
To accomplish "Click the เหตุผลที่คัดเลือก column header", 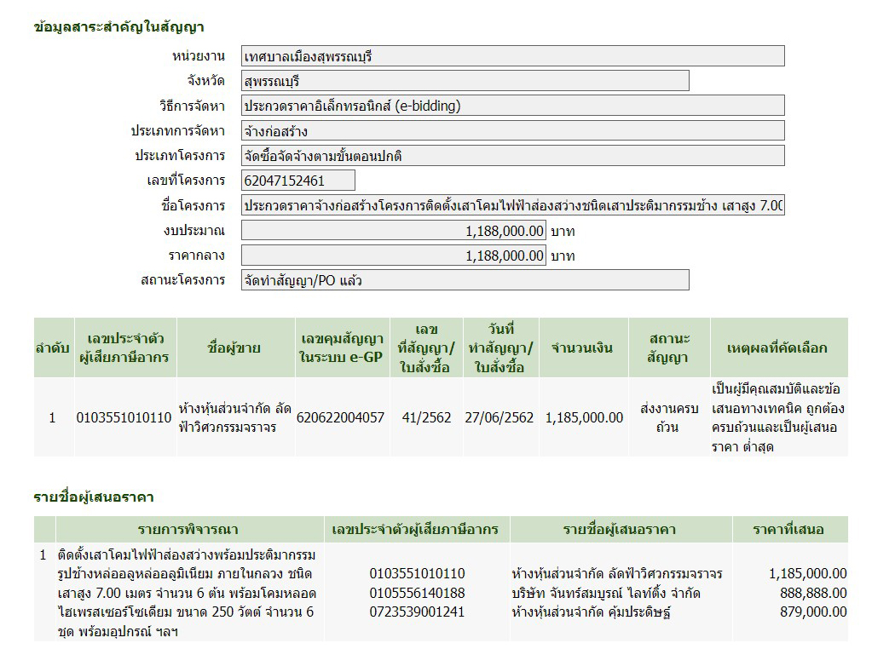I will pos(777,347).
